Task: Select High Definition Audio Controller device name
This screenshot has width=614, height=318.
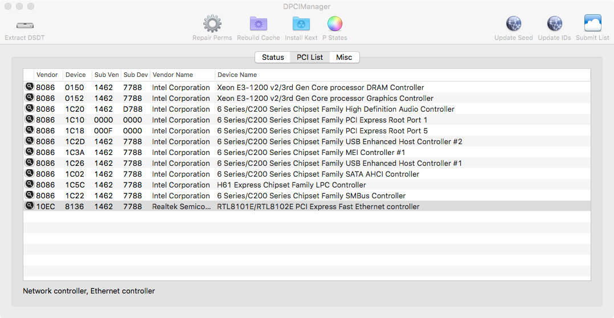Action: 335,109
